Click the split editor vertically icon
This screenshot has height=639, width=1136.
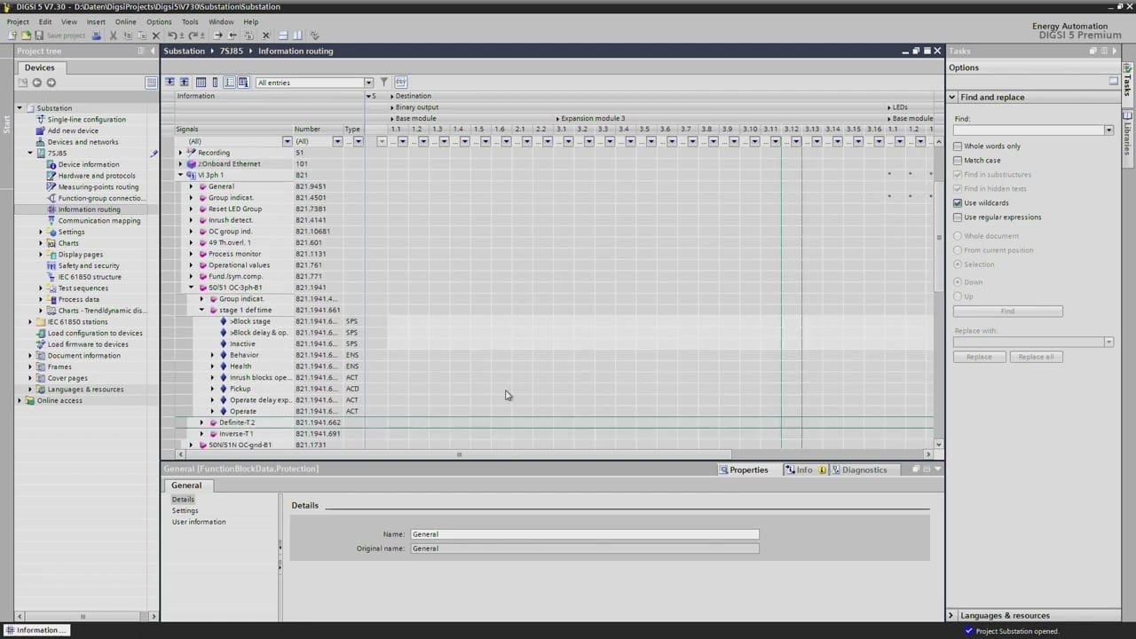[297, 35]
